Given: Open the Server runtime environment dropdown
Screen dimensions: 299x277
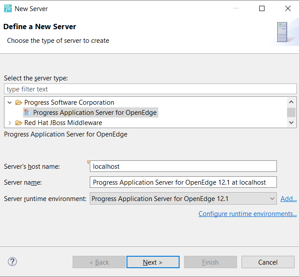Looking at the screenshot, I should pyautogui.click(x=183, y=198).
